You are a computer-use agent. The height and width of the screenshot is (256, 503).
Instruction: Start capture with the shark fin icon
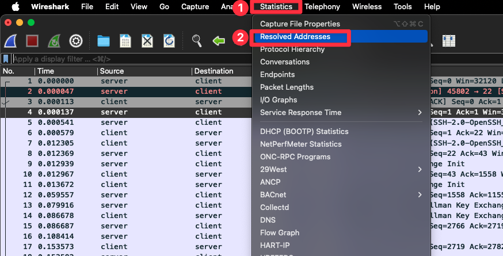10,41
